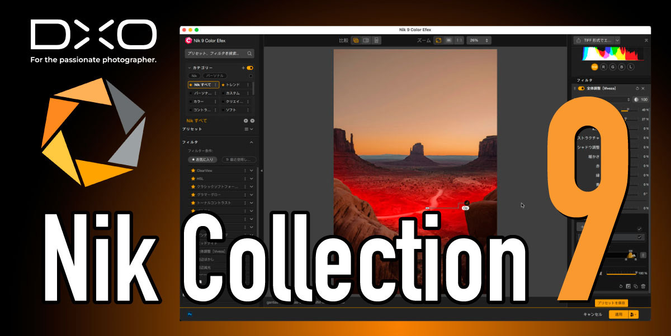Image resolution: width=671 pixels, height=336 pixels.
Task: Select the Nik すべて category
Action: click(204, 85)
